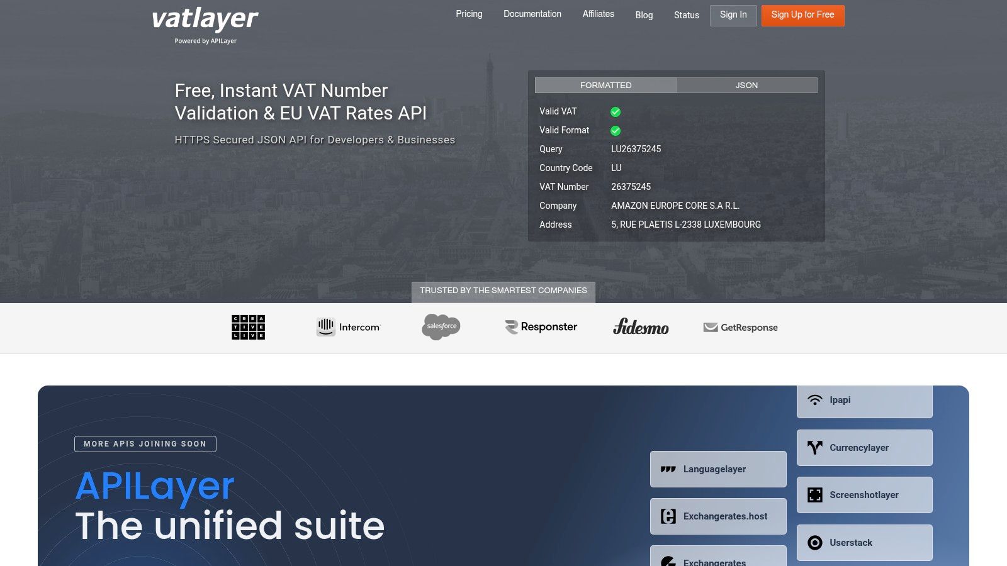Select the address 5, RUE PLAETIS L-2338 LUXEMBOURG

point(686,225)
